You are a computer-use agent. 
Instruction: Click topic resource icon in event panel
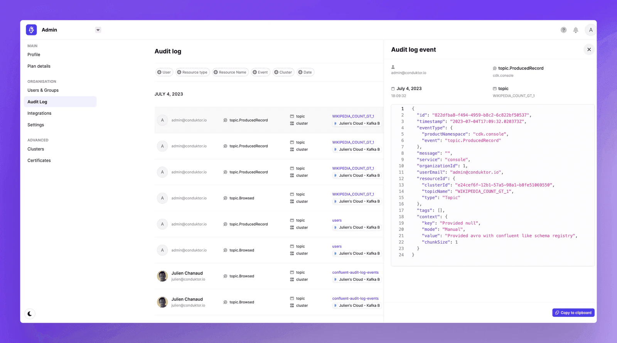(495, 89)
